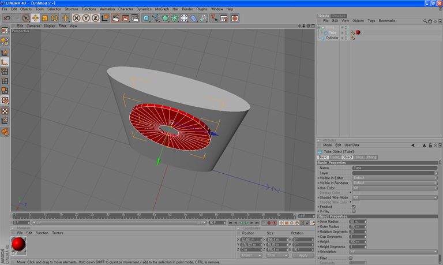Select the Scale tool in the top toolbar
The width and height of the screenshot is (443, 265).
45,18
